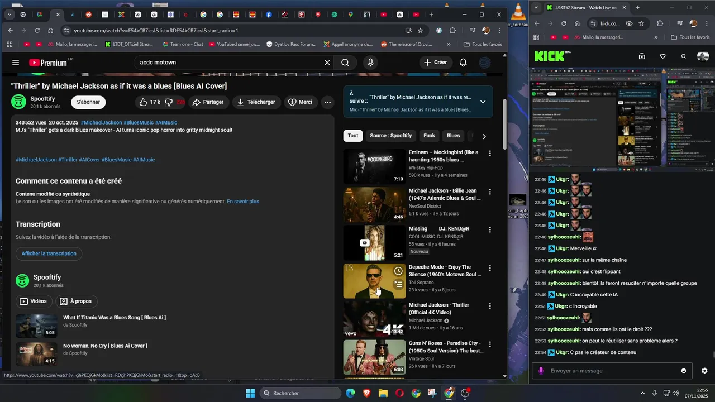Click the Télécharger download button
715x402 pixels.
[256, 102]
